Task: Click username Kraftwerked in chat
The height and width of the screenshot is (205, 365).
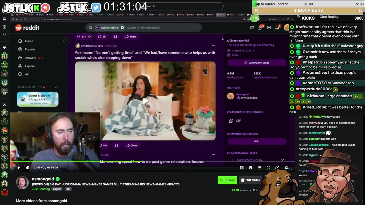Action: point(308,27)
